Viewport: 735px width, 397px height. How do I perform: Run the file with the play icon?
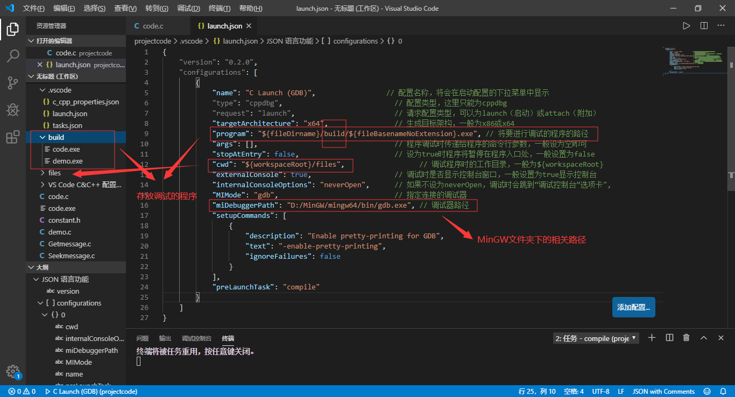point(686,26)
